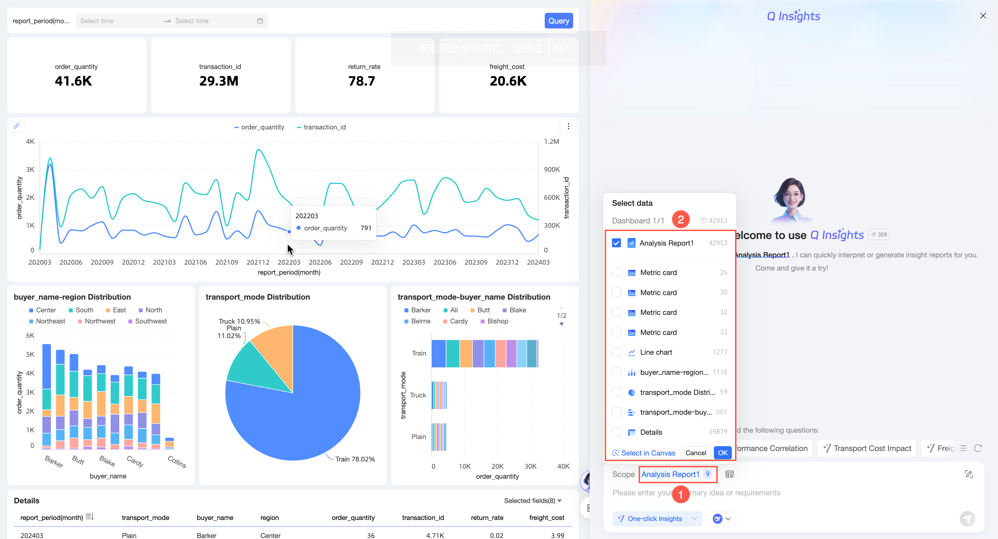Image resolution: width=998 pixels, height=539 pixels.
Task: Click the link icon on line chart
Action: [x=16, y=126]
